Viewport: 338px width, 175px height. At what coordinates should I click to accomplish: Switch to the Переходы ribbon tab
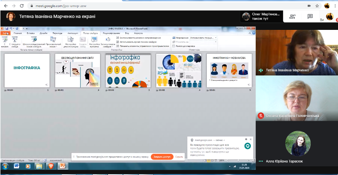coord(57,33)
